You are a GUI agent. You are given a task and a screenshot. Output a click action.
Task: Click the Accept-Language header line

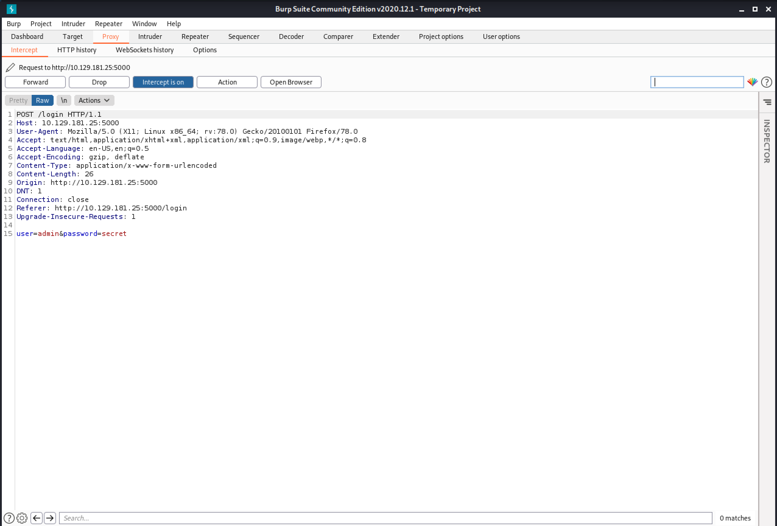point(83,149)
